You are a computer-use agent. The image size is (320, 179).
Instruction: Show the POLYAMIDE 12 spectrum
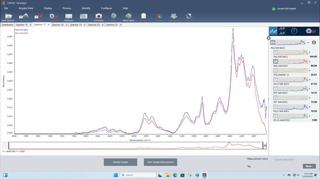(x=276, y=71)
